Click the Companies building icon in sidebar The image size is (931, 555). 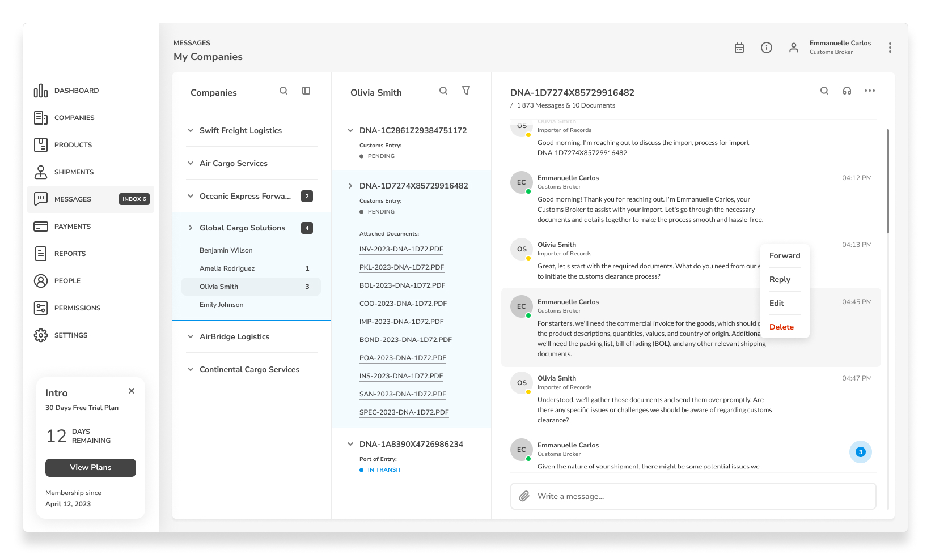41,118
